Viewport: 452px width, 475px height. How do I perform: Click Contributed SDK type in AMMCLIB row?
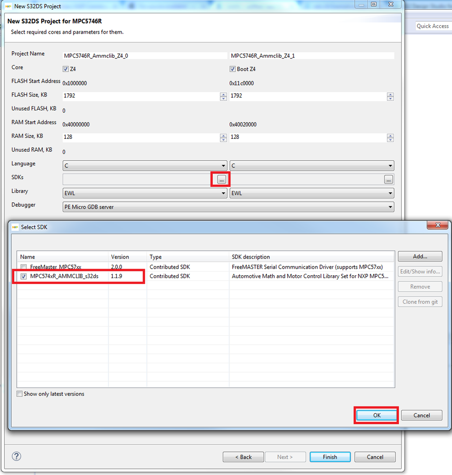[169, 276]
